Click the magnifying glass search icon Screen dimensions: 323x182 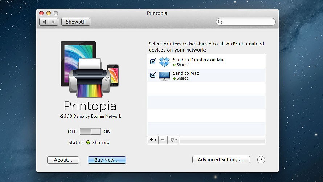click(x=220, y=22)
